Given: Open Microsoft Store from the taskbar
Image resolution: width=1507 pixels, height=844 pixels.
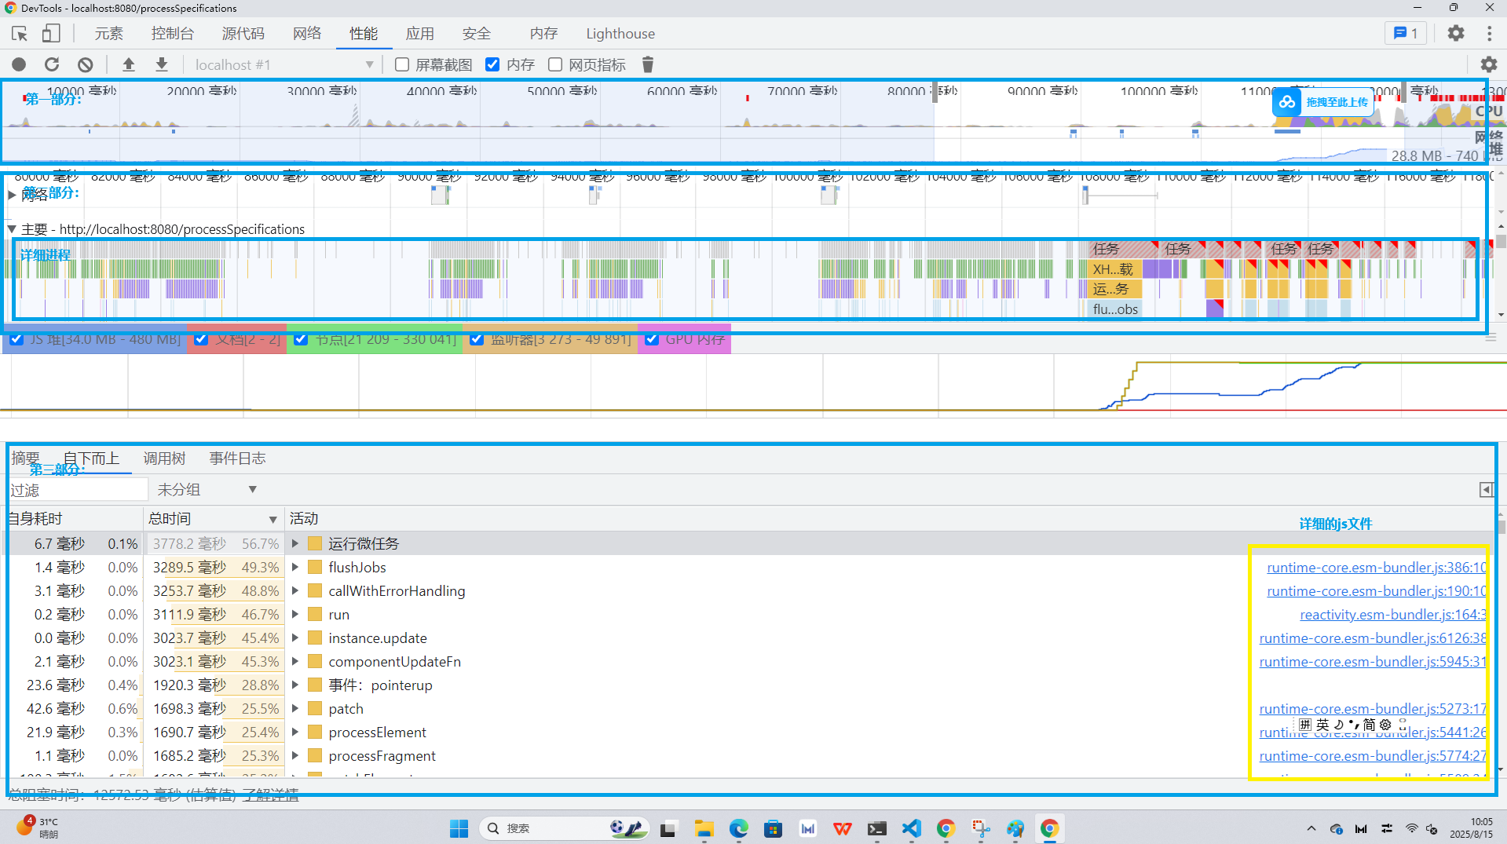Looking at the screenshot, I should coord(773,828).
